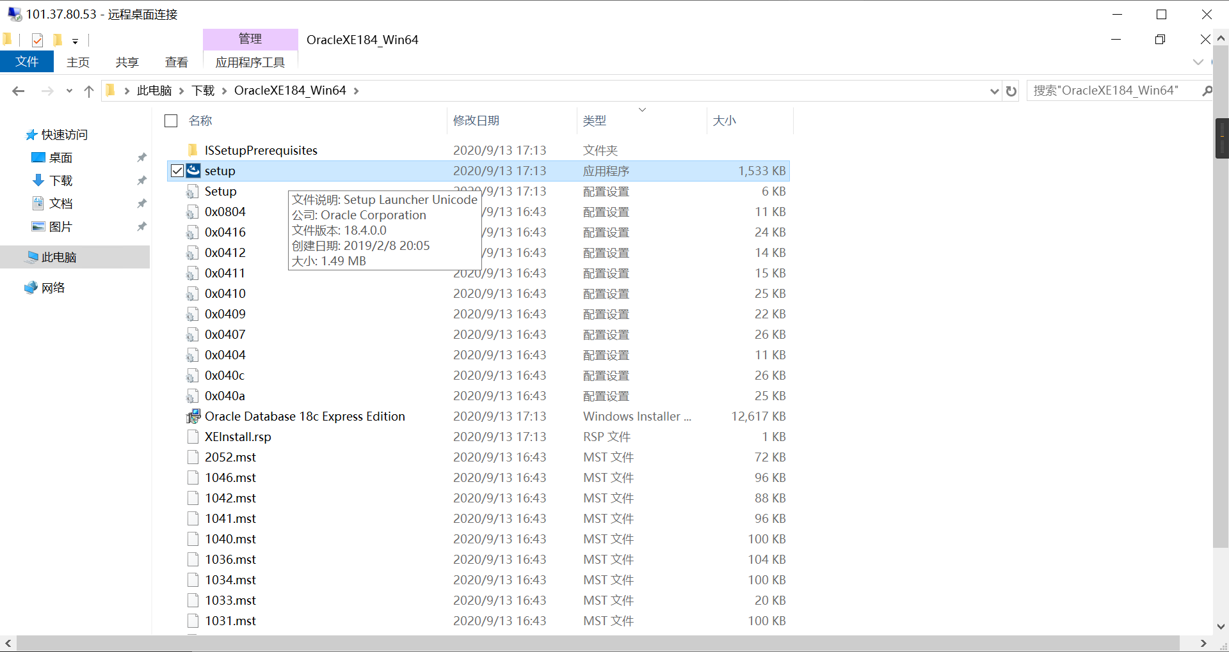Click the New folder quick access icon
The image size is (1229, 652).
click(57, 40)
